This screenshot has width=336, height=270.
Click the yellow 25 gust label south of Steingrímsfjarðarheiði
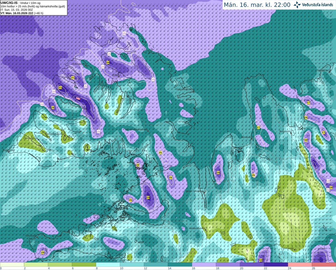tap(160, 153)
